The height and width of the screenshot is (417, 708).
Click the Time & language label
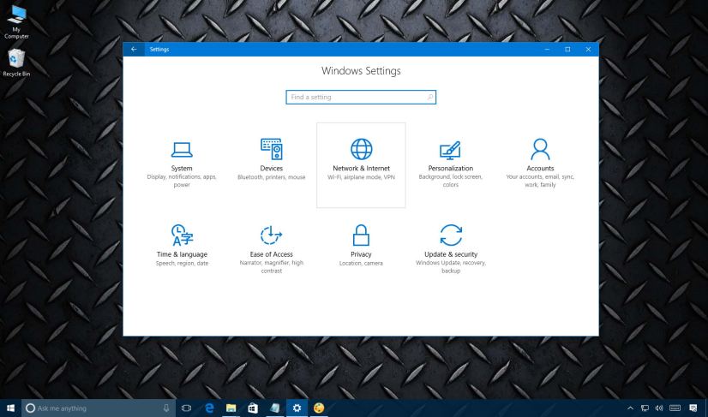(182, 254)
